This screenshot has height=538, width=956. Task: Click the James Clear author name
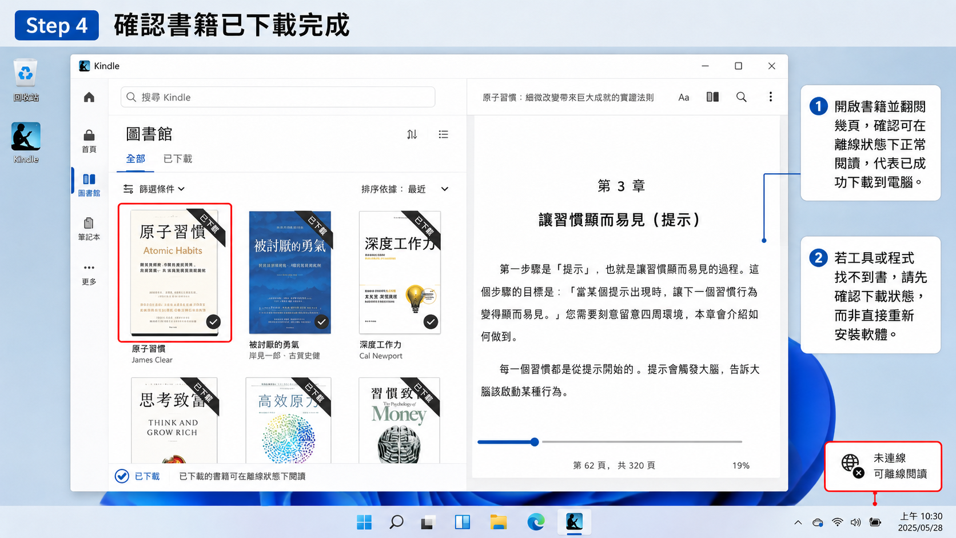152,360
